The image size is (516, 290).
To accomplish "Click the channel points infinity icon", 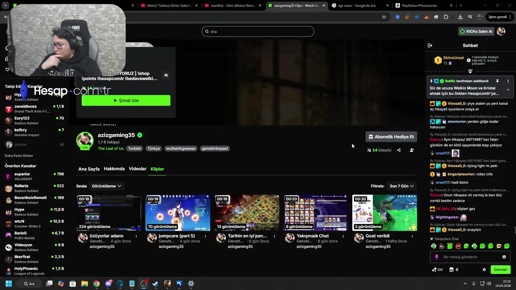I will coord(437,270).
